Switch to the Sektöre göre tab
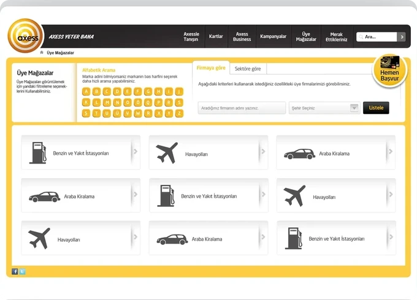417x300 pixels. click(248, 69)
